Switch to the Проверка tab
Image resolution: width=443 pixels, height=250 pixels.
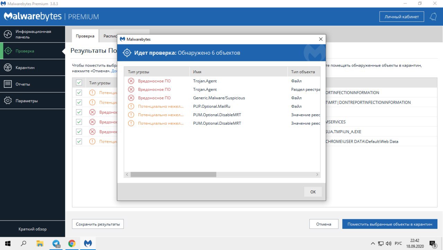pos(85,36)
